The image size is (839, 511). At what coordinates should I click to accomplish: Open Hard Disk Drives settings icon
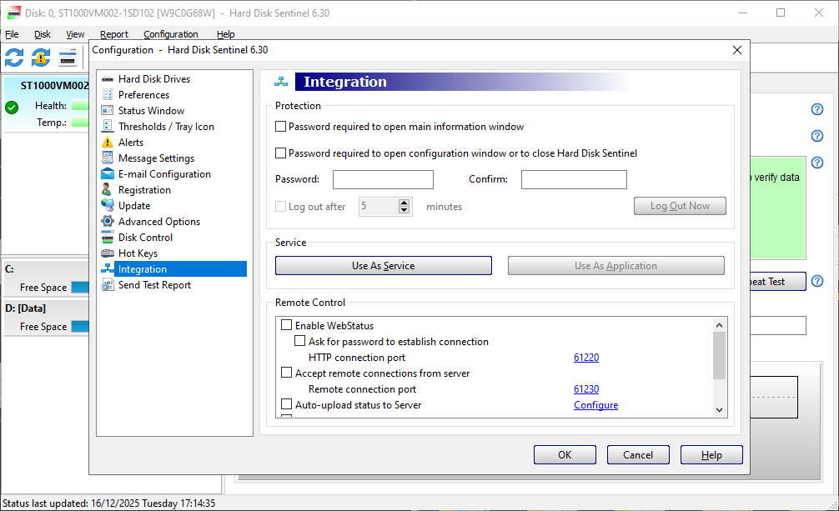click(x=108, y=79)
